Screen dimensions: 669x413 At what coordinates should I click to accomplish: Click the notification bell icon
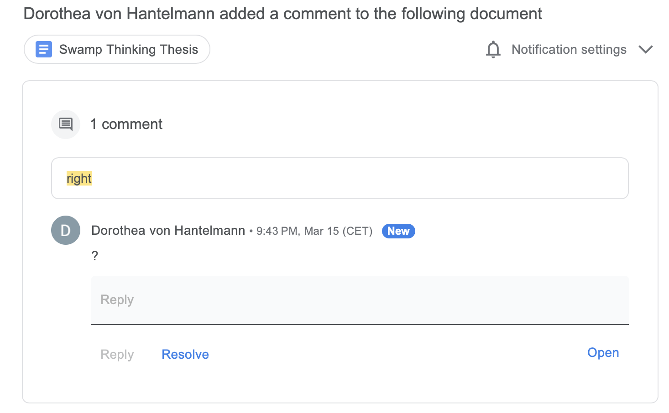pyautogui.click(x=493, y=49)
